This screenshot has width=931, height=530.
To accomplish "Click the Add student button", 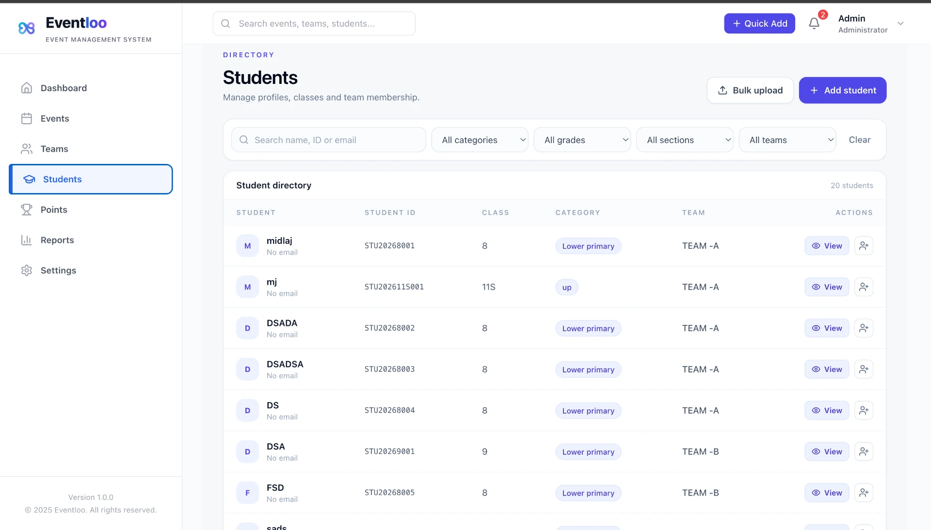I will pyautogui.click(x=843, y=90).
